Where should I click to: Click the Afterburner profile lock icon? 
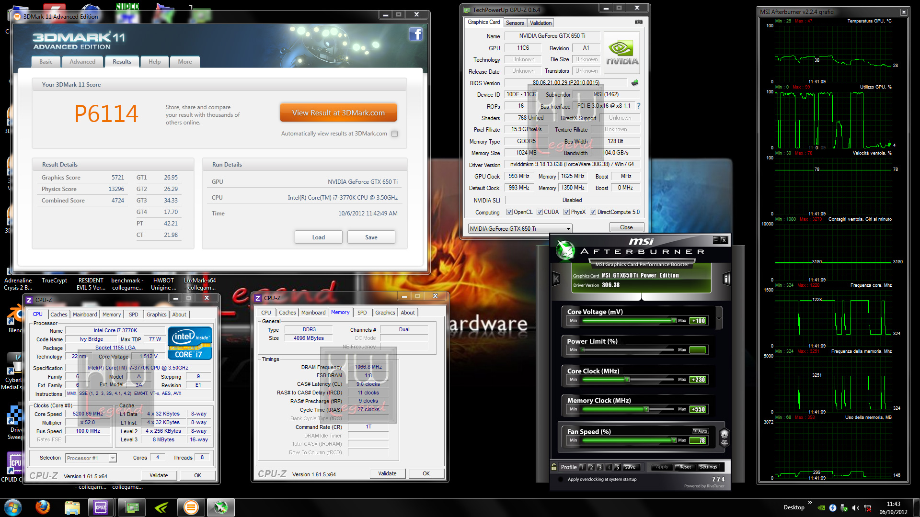point(554,467)
